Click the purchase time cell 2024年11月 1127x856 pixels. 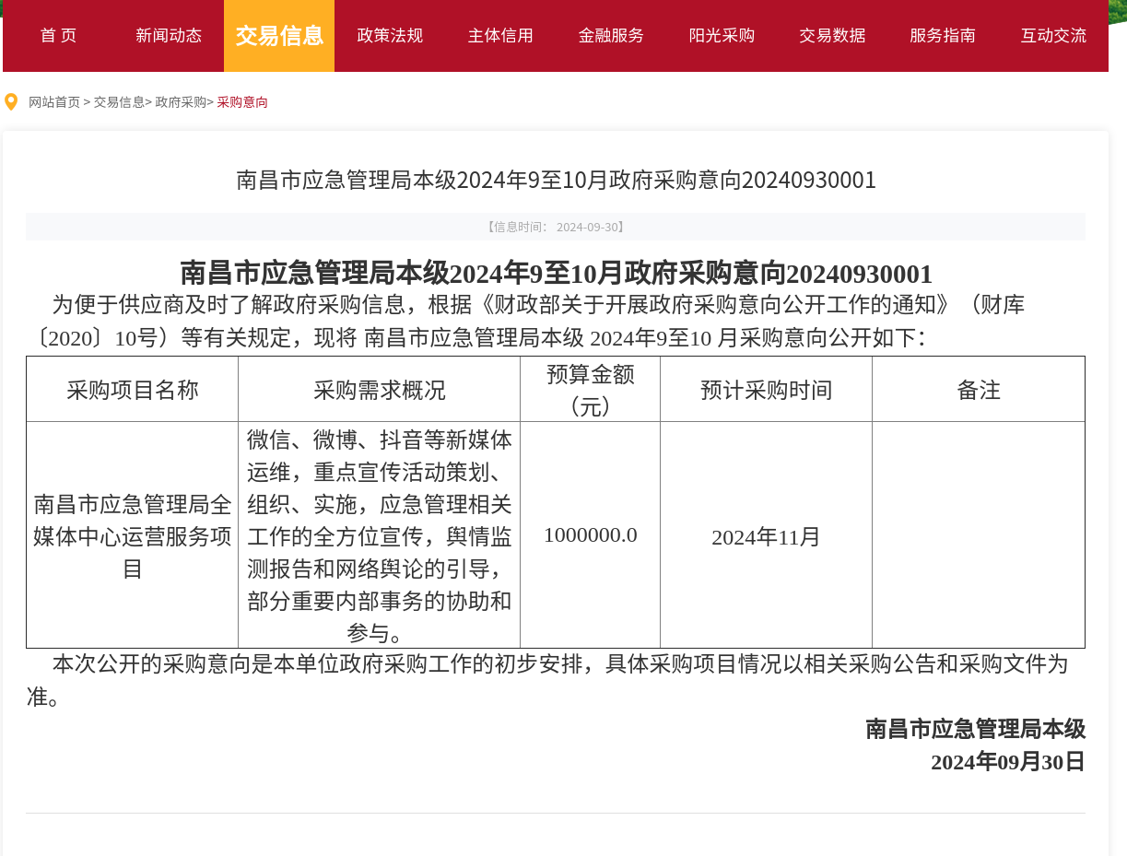[x=767, y=535]
